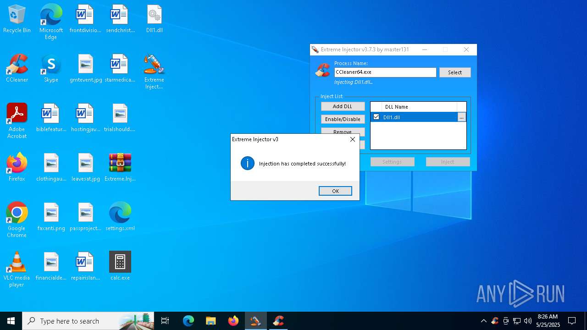Viewport: 587px width, 330px height.
Task: Open the Recycle Bin desktop icon
Action: 17,19
